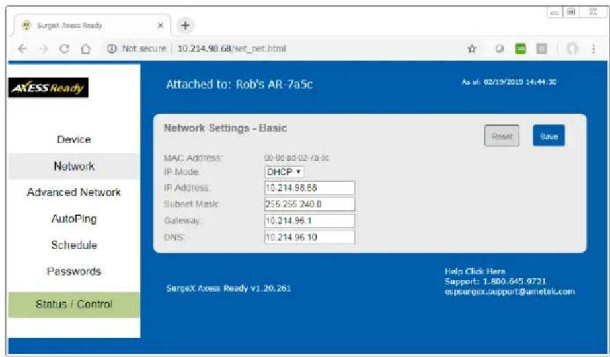Open the browser three-dot menu
This screenshot has height=357, width=610.
pyautogui.click(x=593, y=49)
